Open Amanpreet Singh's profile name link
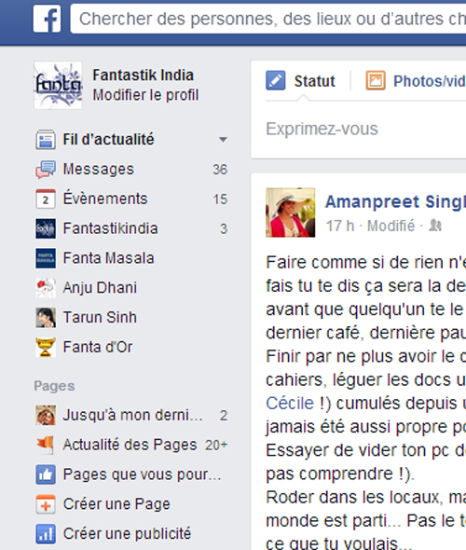466x550 pixels. pos(395,201)
